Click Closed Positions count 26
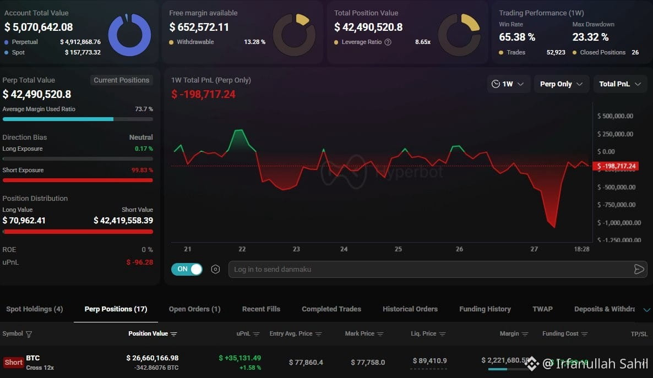653x378 pixels. [x=635, y=52]
